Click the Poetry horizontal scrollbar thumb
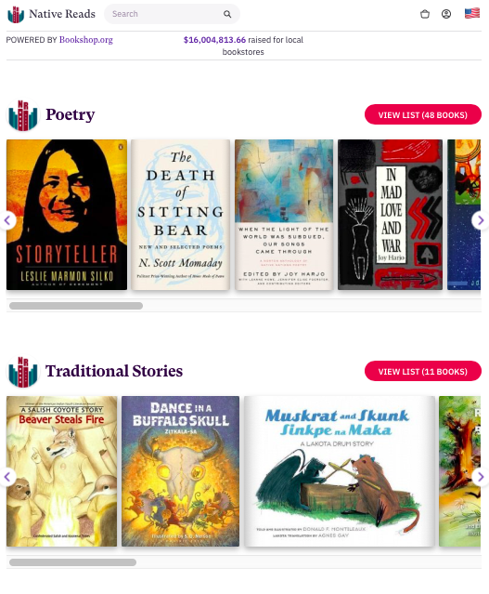 (76, 306)
